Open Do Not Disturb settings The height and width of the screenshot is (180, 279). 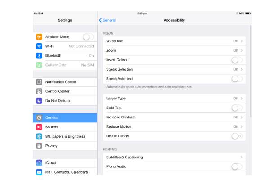65,101
